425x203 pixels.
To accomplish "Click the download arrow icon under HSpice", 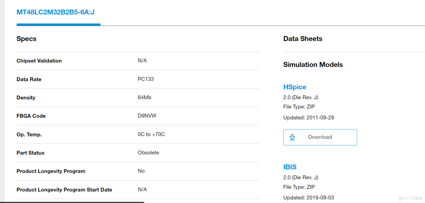I will [292, 137].
